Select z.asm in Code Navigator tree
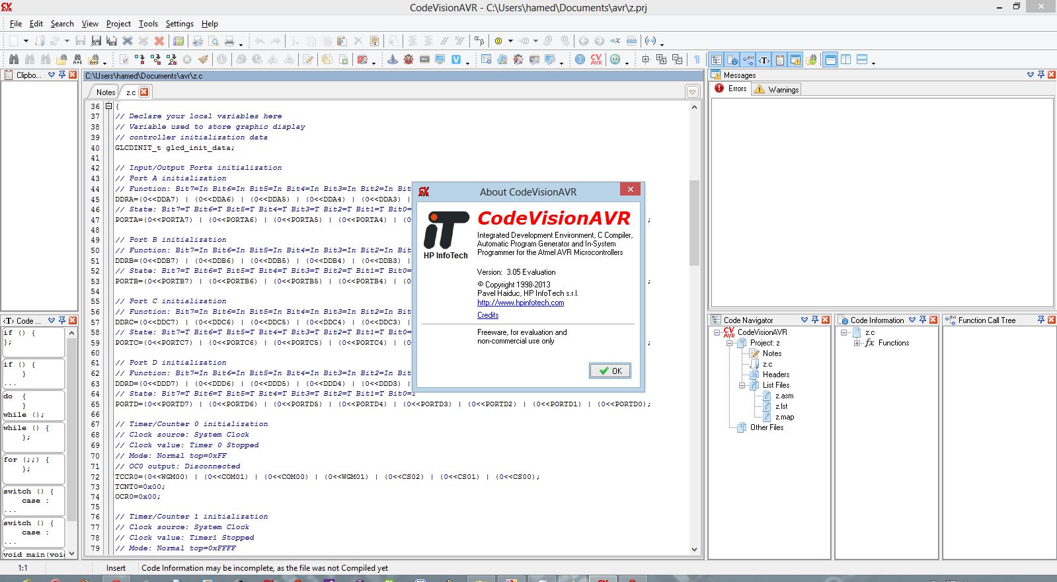Image resolution: width=1057 pixels, height=582 pixels. 784,396
